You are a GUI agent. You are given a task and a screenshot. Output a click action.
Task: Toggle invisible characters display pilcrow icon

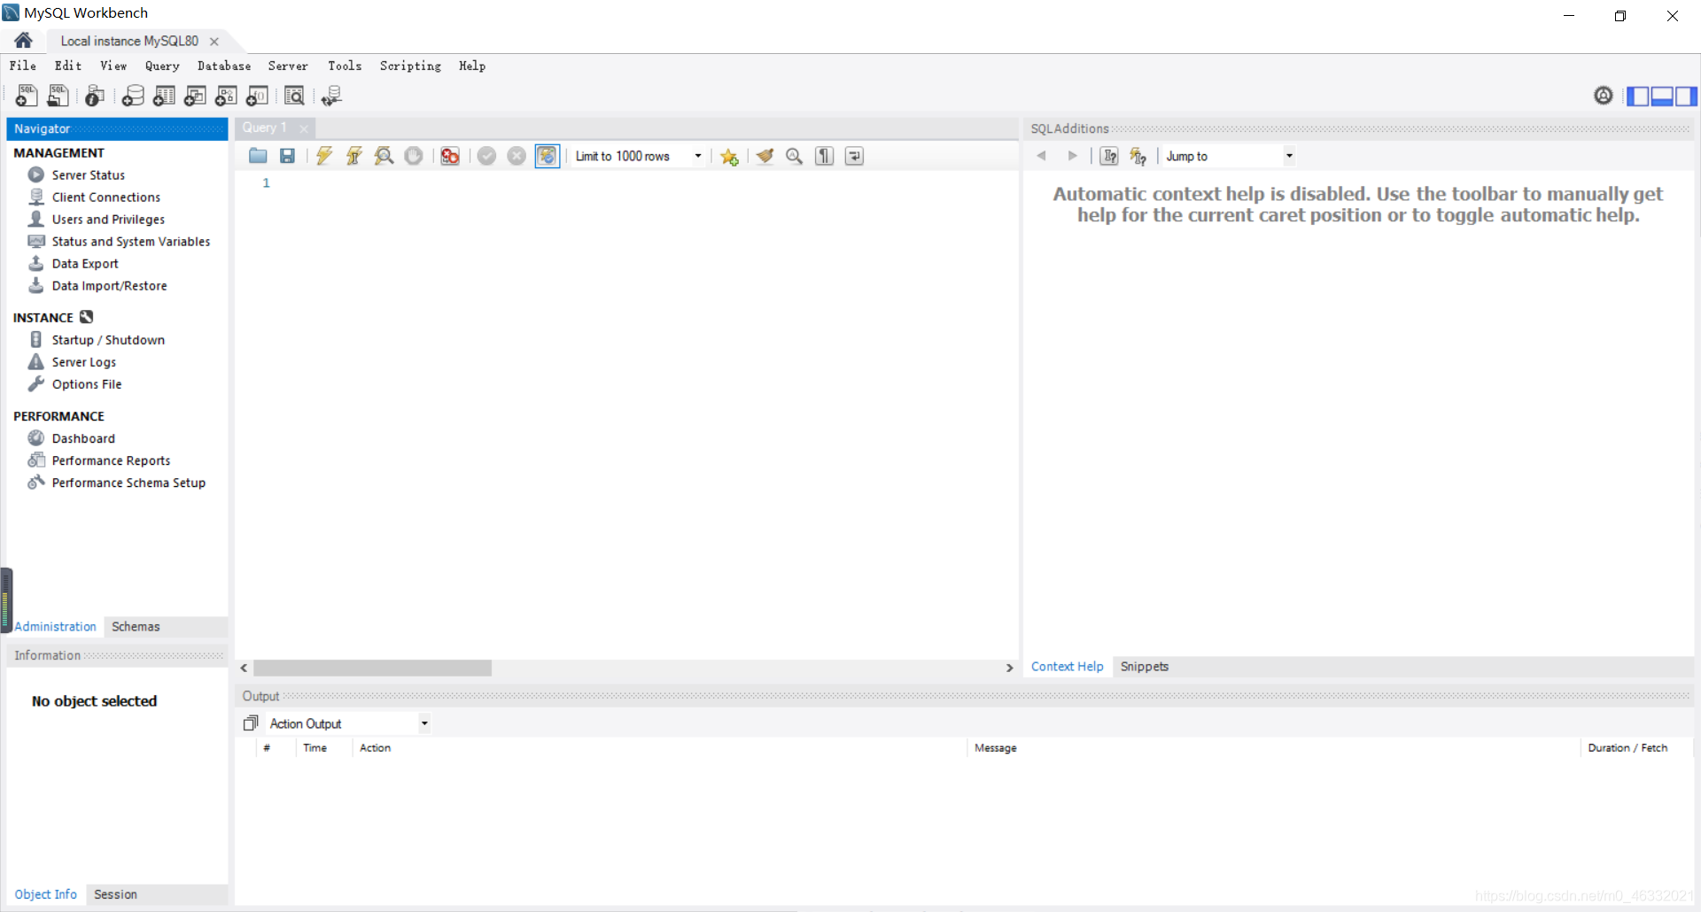tap(825, 156)
